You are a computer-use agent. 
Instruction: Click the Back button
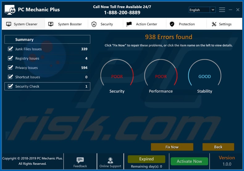tap(218, 147)
